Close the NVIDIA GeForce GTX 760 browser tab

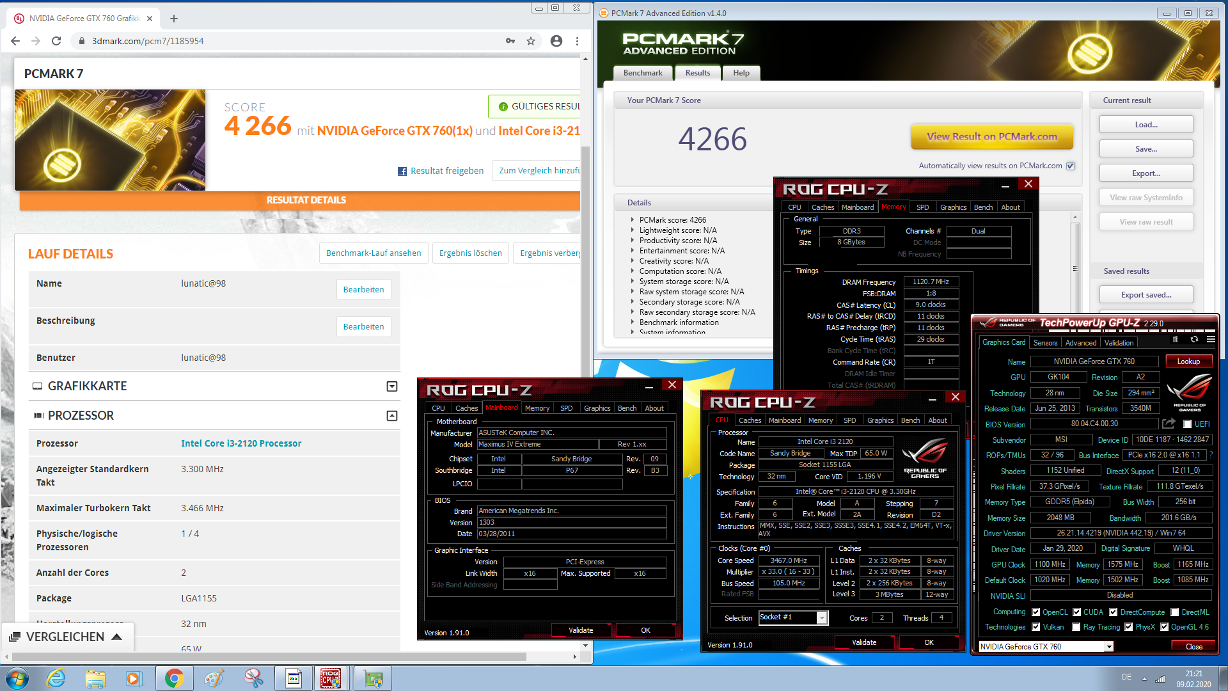[x=150, y=19]
